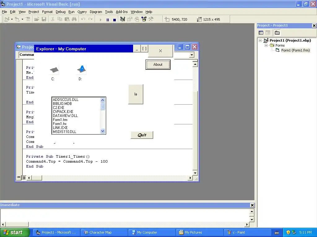Click the Copy icon in toolbar
Screen dimensions: 317x237
pyautogui.click(x=60, y=19)
